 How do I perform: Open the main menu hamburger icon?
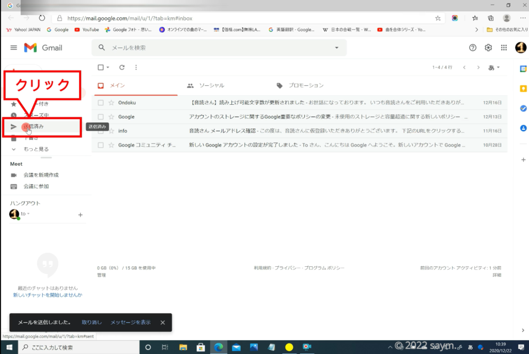coord(14,48)
